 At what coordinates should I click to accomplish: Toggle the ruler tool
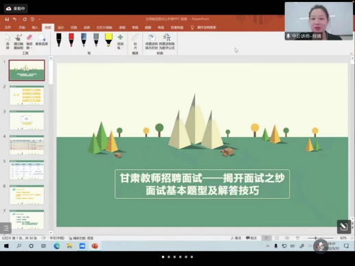pyautogui.click(x=135, y=41)
